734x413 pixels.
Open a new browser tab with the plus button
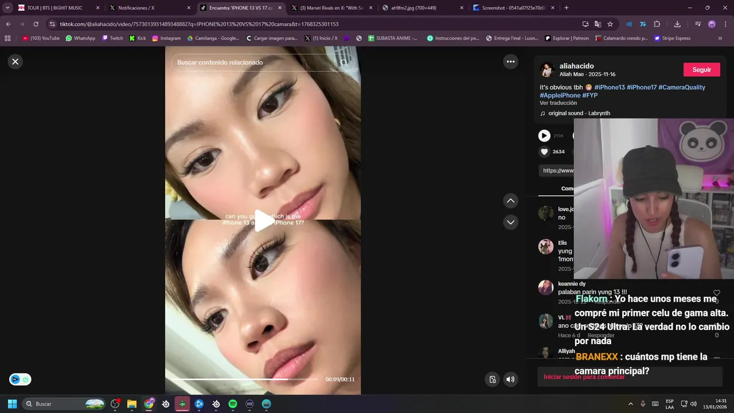tap(567, 8)
